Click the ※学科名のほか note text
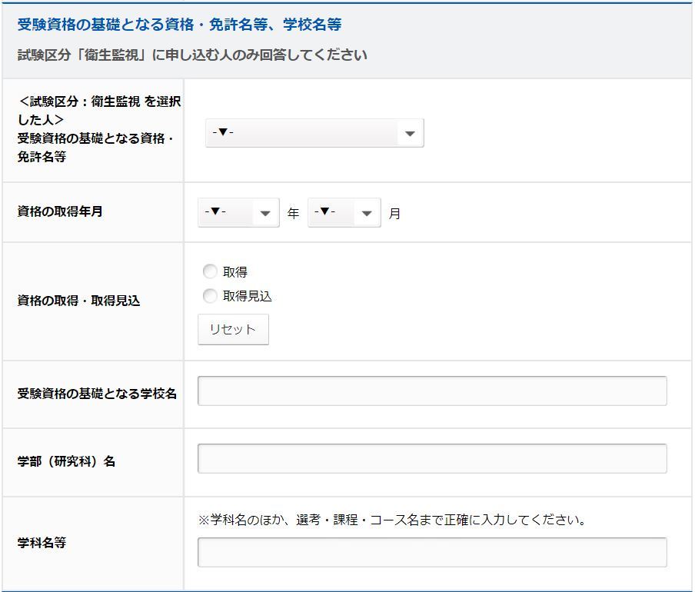Viewport: 695px width, 592px height. pos(393,520)
